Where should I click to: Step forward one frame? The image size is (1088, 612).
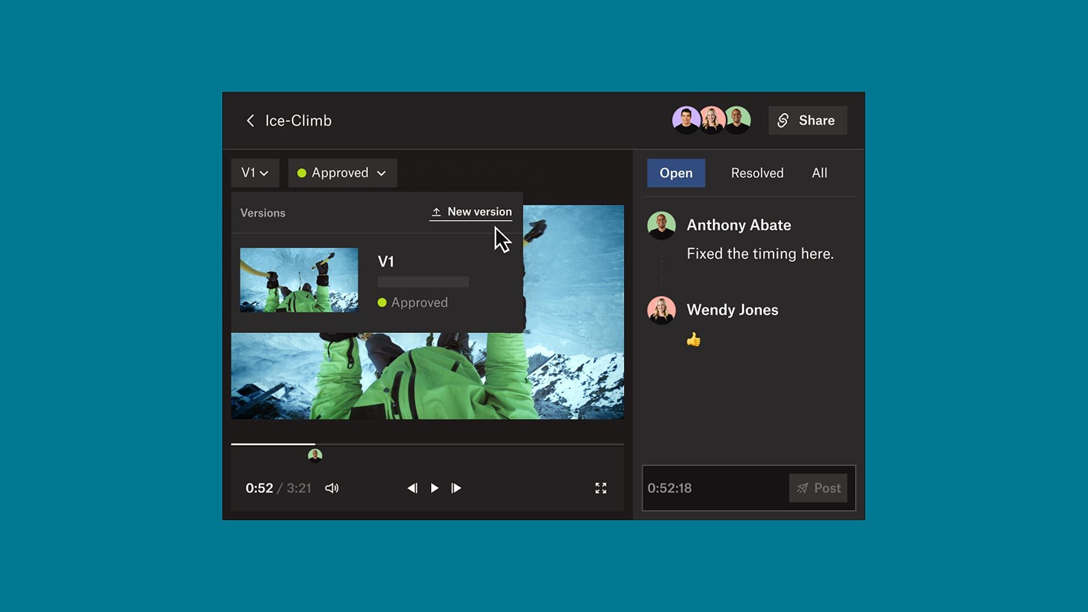456,488
